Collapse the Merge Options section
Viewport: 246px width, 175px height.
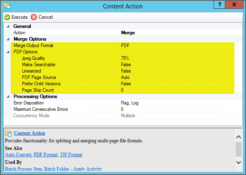pos(8,39)
